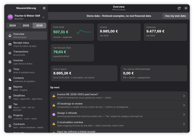Click the Reports grid icon
194x137 pixels.
pos(10,88)
